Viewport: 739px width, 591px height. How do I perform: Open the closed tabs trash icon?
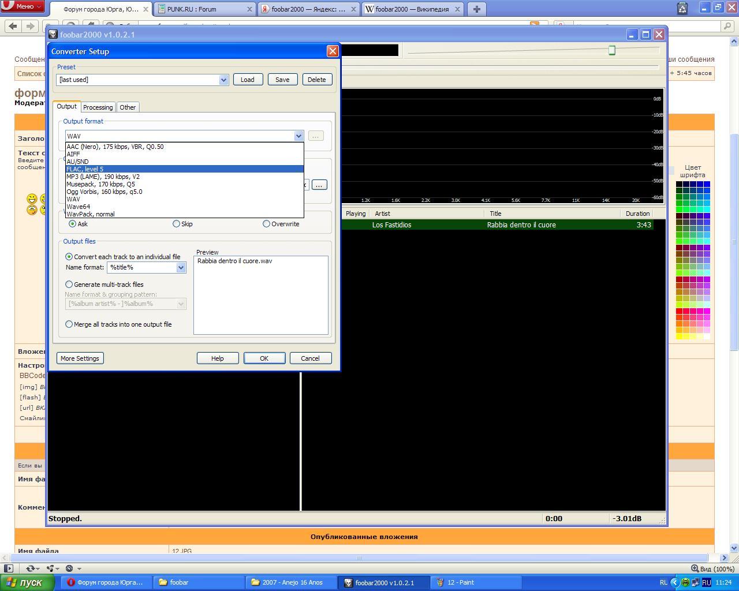[x=682, y=8]
